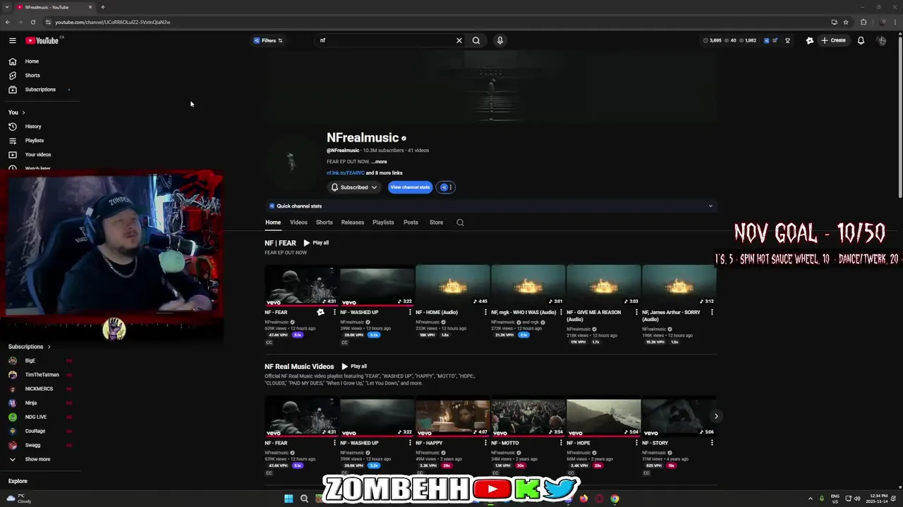Click the Create button
903x507 pixels.
pos(833,40)
